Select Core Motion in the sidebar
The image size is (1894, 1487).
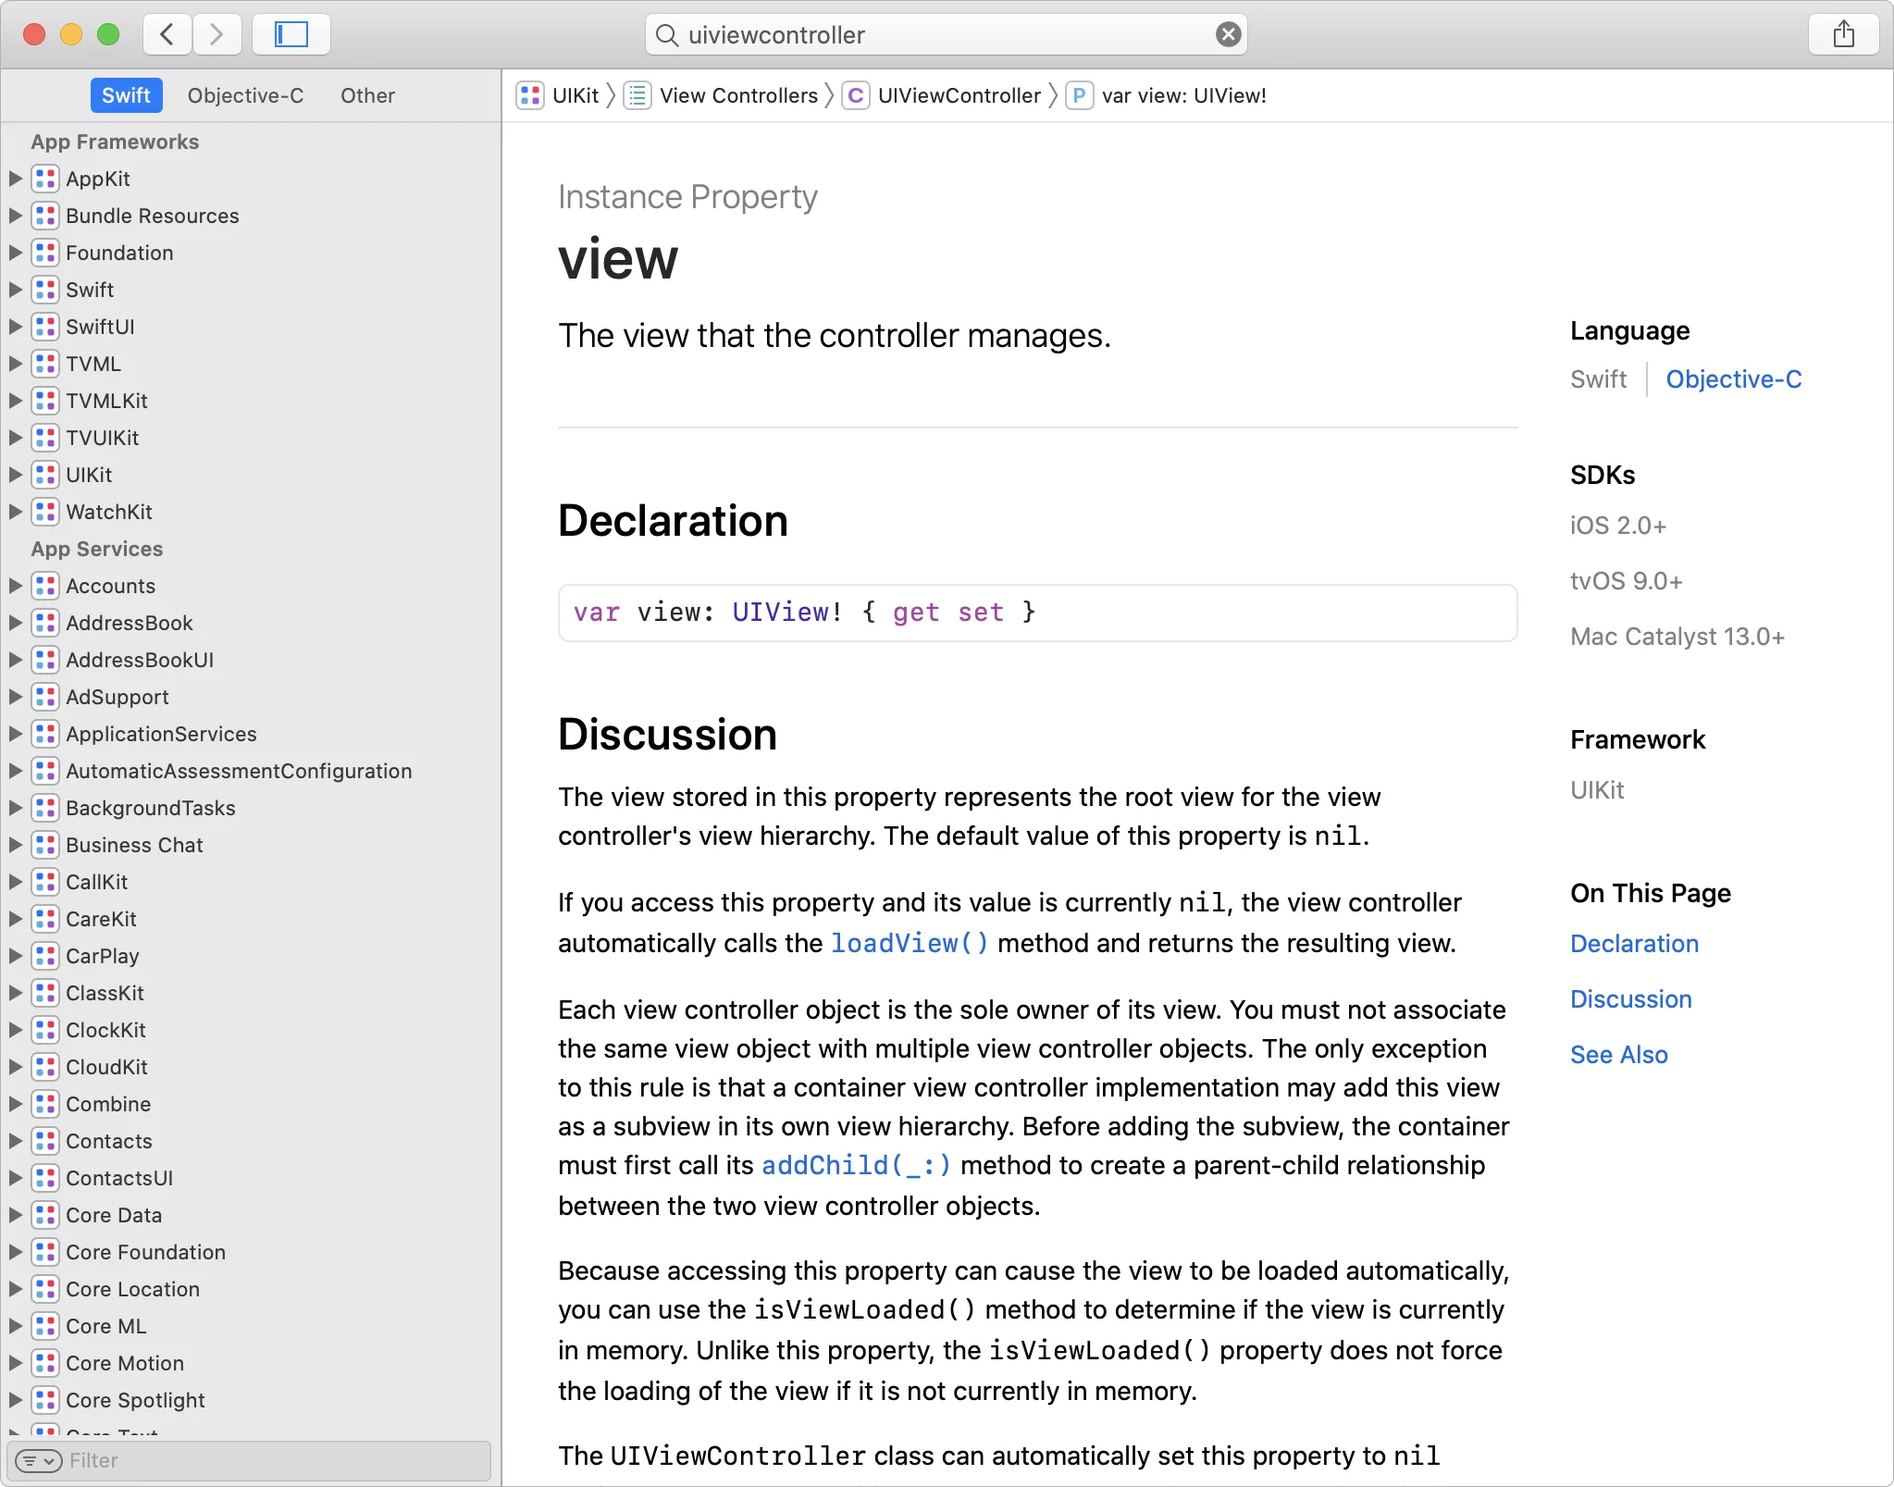(125, 1363)
